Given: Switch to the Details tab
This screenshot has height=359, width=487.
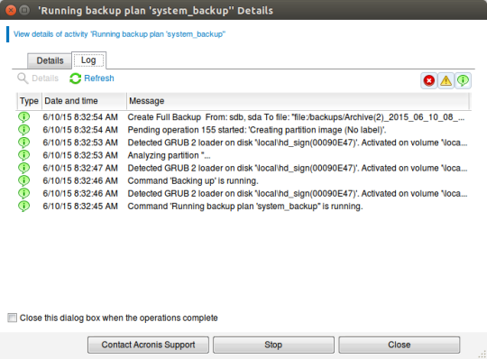Looking at the screenshot, I should (50, 60).
